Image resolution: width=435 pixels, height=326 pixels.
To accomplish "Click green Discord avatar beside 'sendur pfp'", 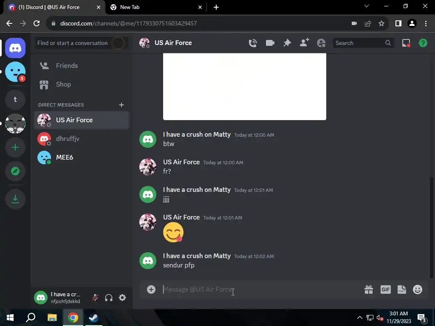I will coord(147,261).
